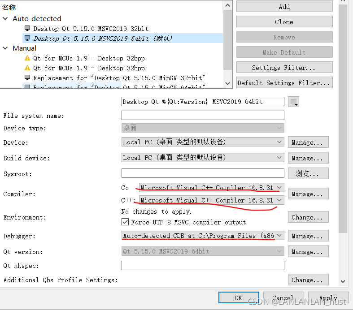Open the C++ compiler dropdown
This screenshot has height=310, width=353.
(x=211, y=200)
